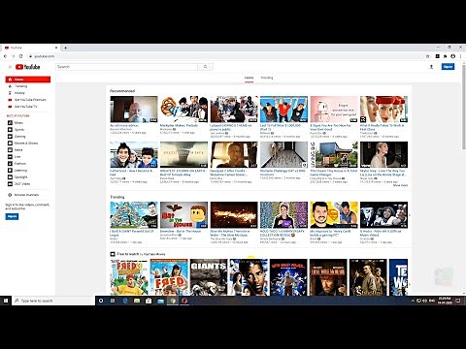Open Chrome from the taskbar
Viewport: 466px width, 349px height.
tap(173, 301)
